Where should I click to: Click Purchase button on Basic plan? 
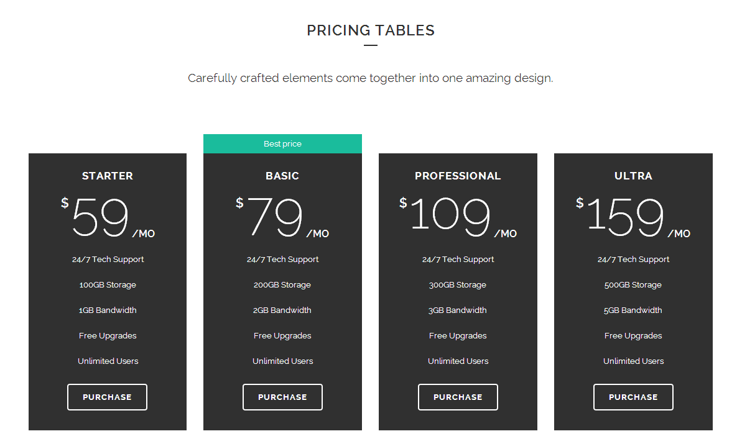pos(282,397)
